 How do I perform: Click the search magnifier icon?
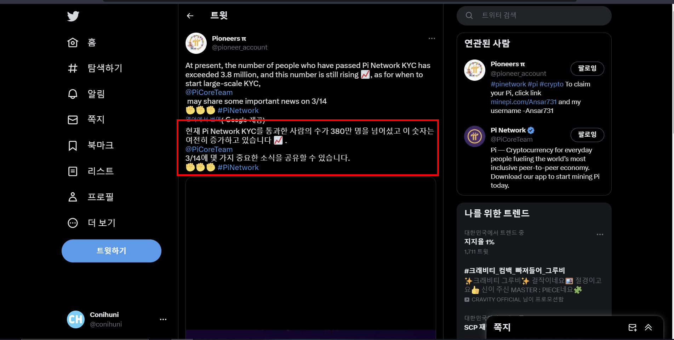469,15
